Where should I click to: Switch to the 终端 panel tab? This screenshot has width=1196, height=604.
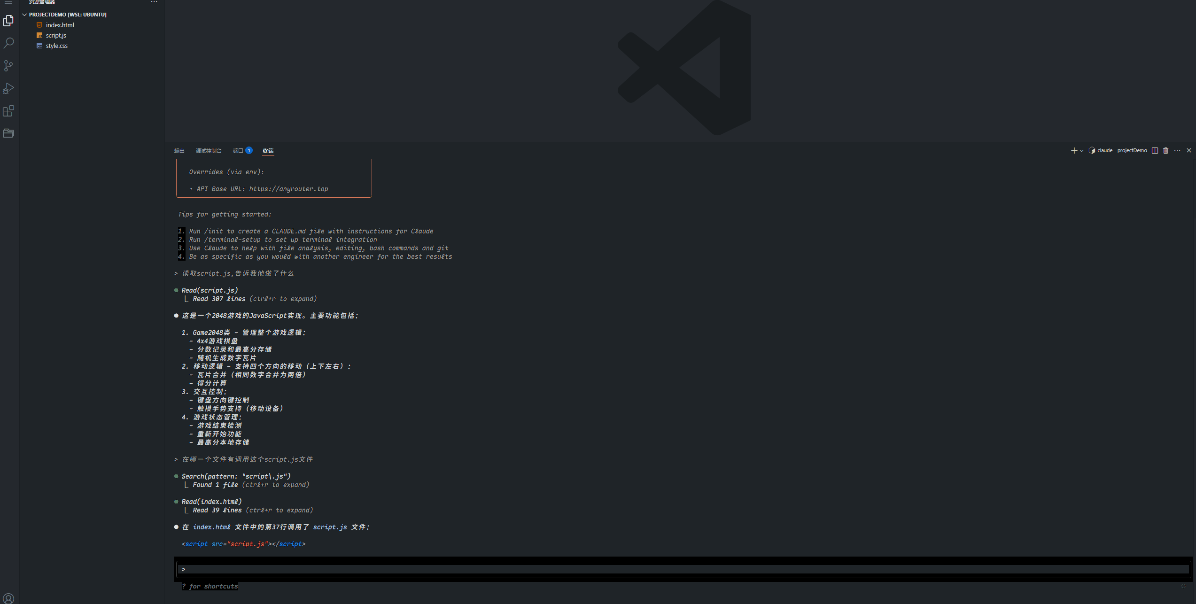268,151
